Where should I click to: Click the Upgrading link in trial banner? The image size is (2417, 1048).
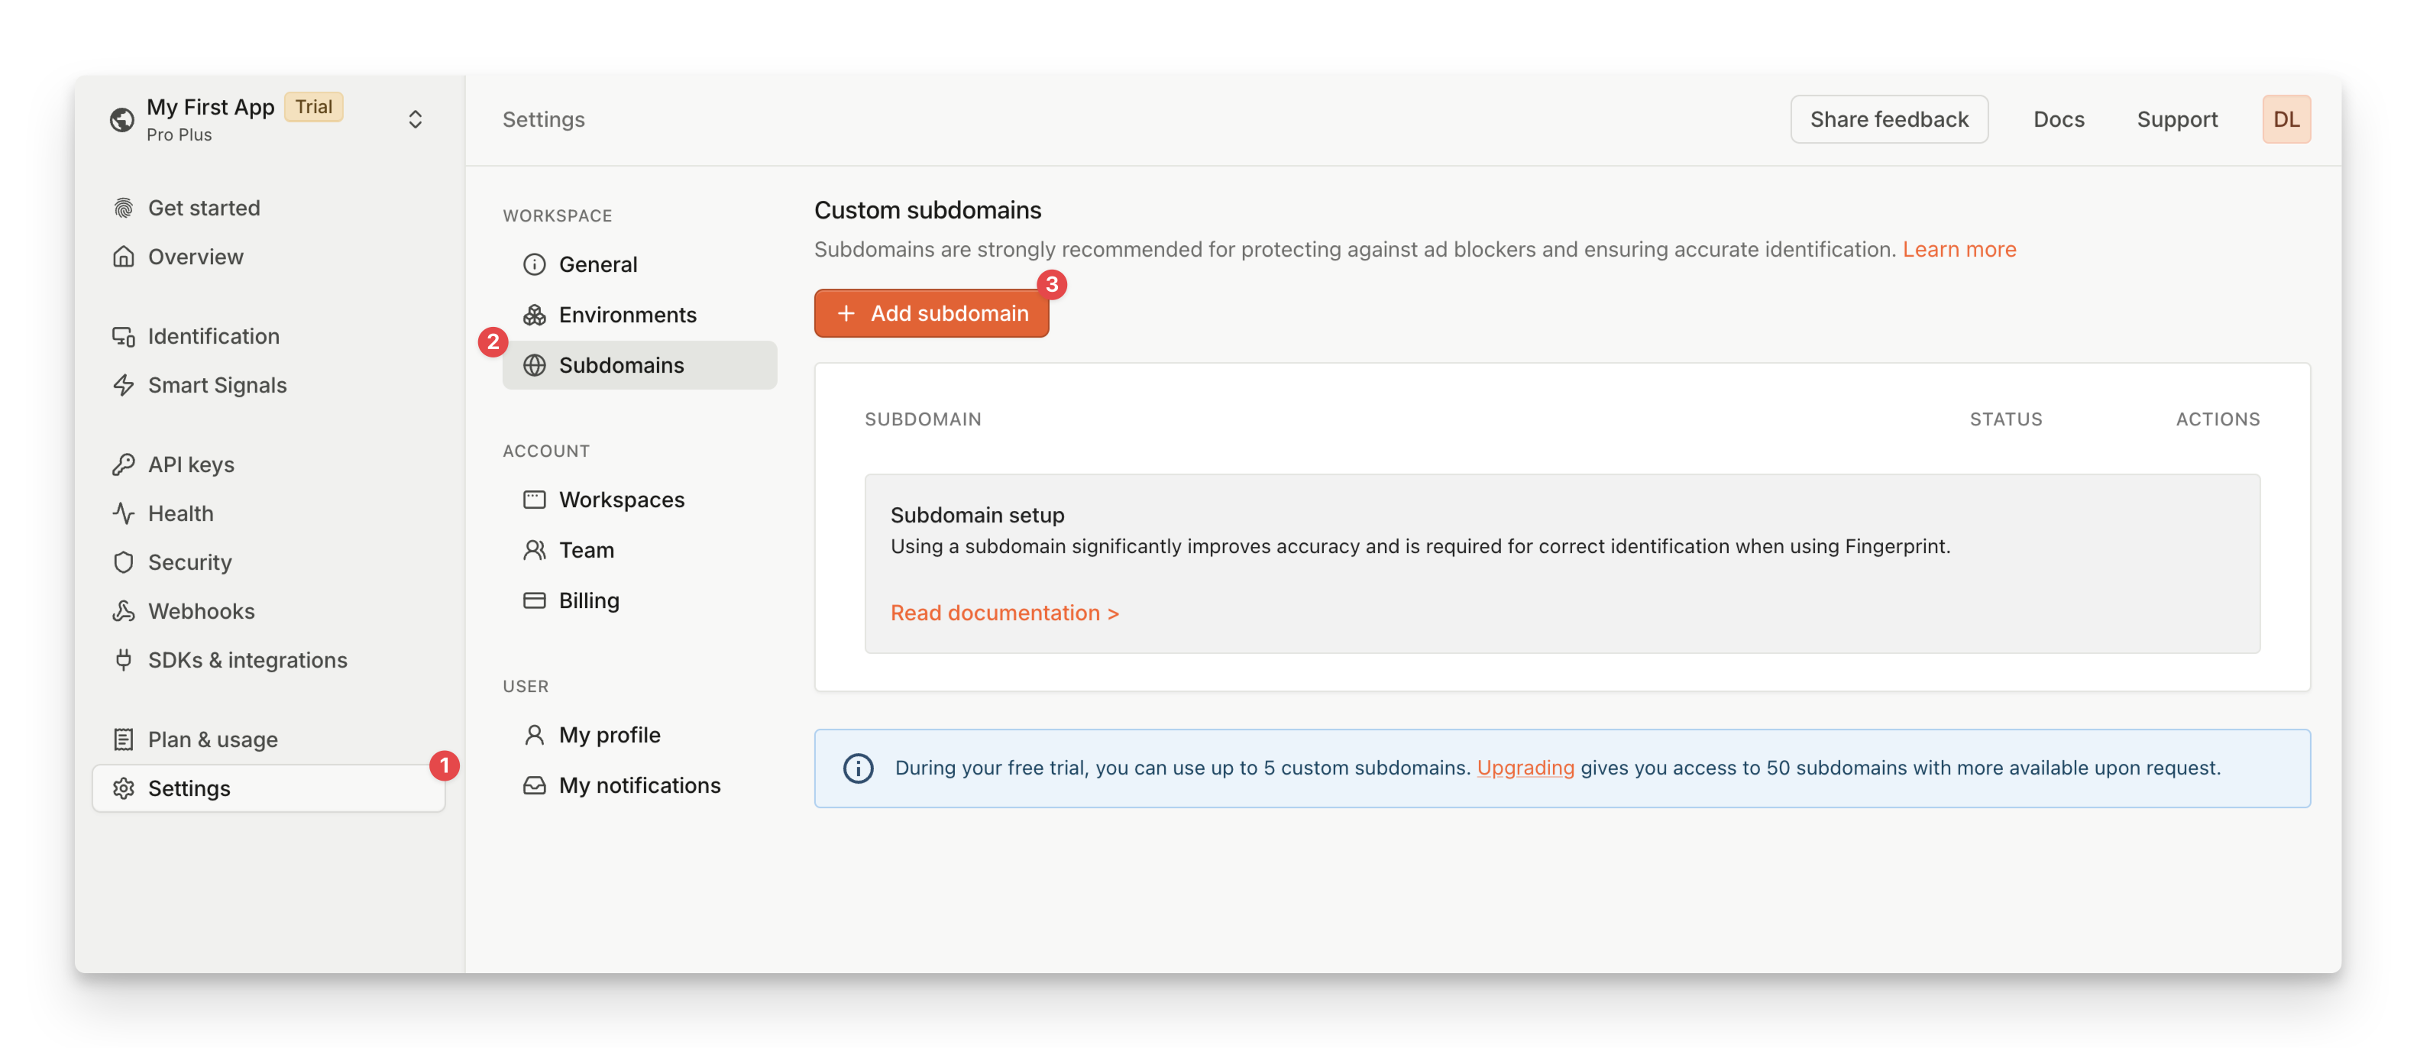point(1526,766)
